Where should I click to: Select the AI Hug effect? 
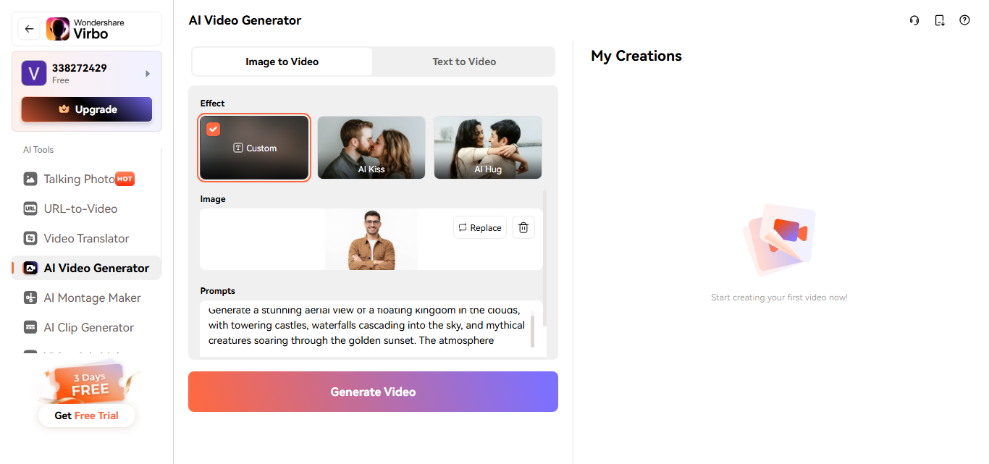pos(487,148)
